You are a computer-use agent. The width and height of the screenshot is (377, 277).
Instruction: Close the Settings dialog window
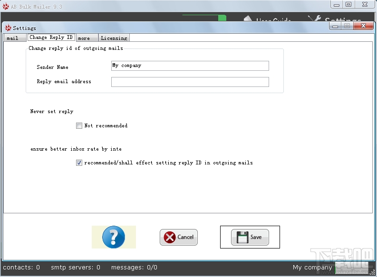[364, 26]
